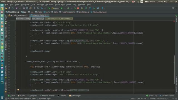Open the File menu
The width and height of the screenshot is (178, 100).
tap(7, 4)
